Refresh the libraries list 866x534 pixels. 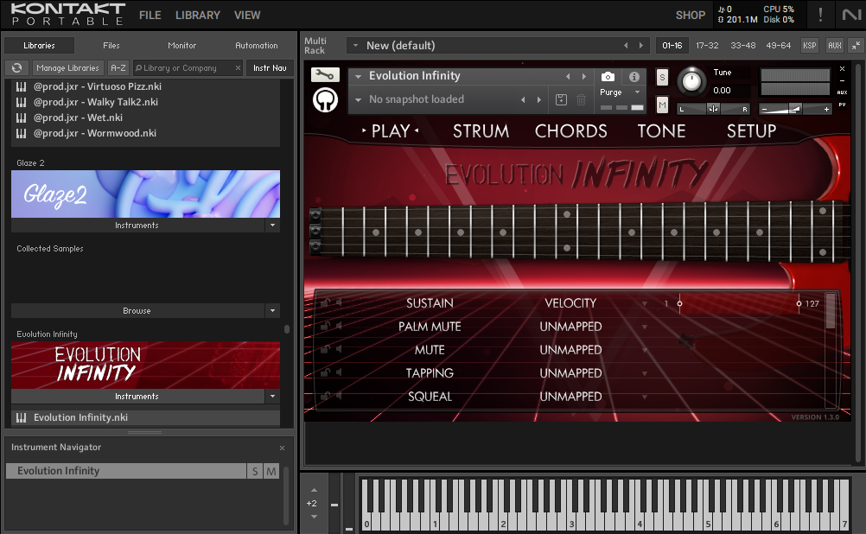tap(16, 68)
